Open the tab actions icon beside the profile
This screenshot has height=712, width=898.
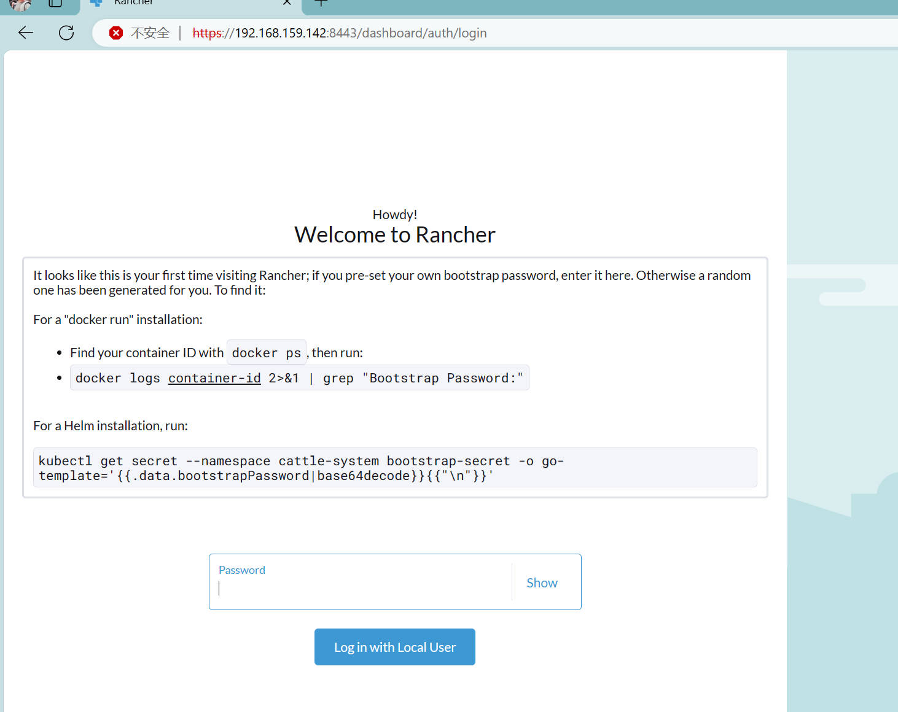tap(55, 3)
